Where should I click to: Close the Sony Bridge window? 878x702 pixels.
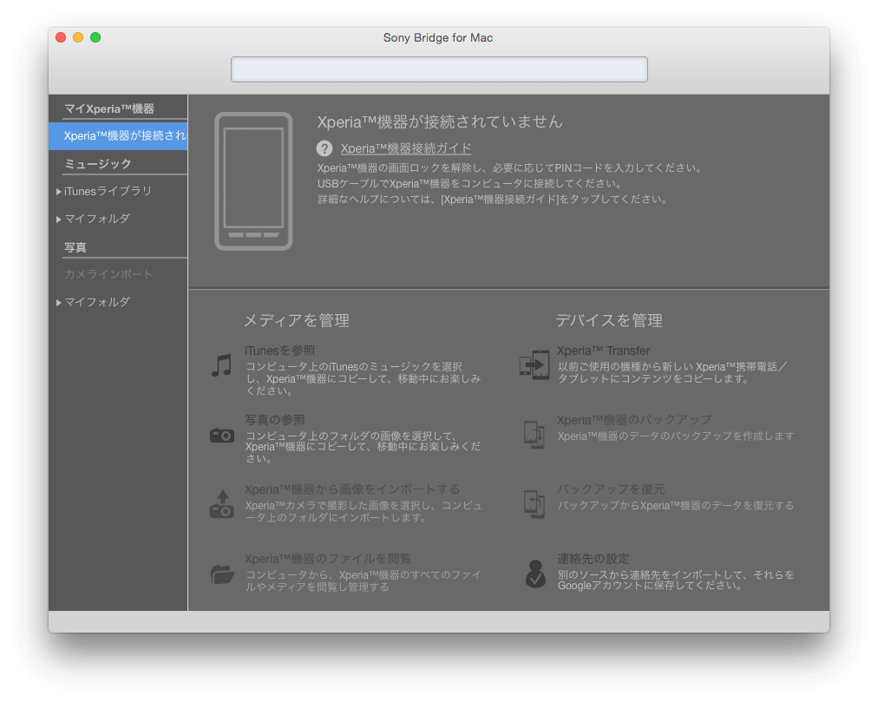coord(61,37)
